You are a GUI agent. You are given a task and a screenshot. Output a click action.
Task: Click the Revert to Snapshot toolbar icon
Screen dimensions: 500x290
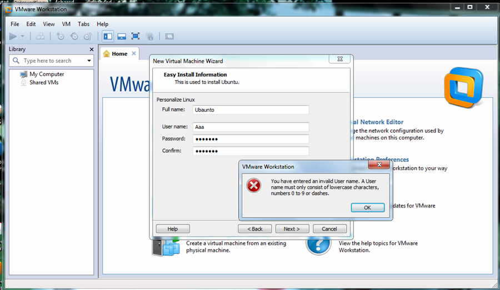[x=74, y=36]
